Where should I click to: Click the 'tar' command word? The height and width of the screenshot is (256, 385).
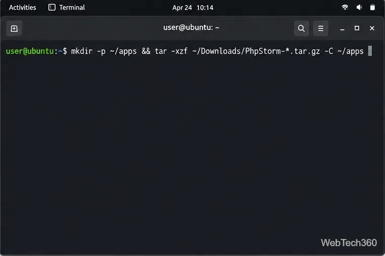coord(161,52)
